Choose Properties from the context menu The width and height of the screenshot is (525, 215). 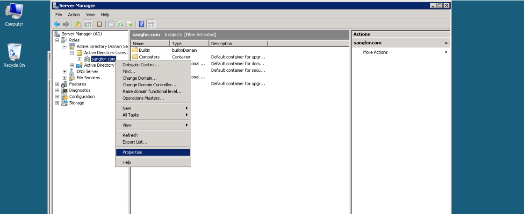(x=132, y=153)
